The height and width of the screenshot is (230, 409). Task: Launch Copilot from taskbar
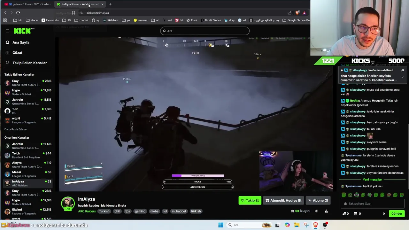(287, 225)
